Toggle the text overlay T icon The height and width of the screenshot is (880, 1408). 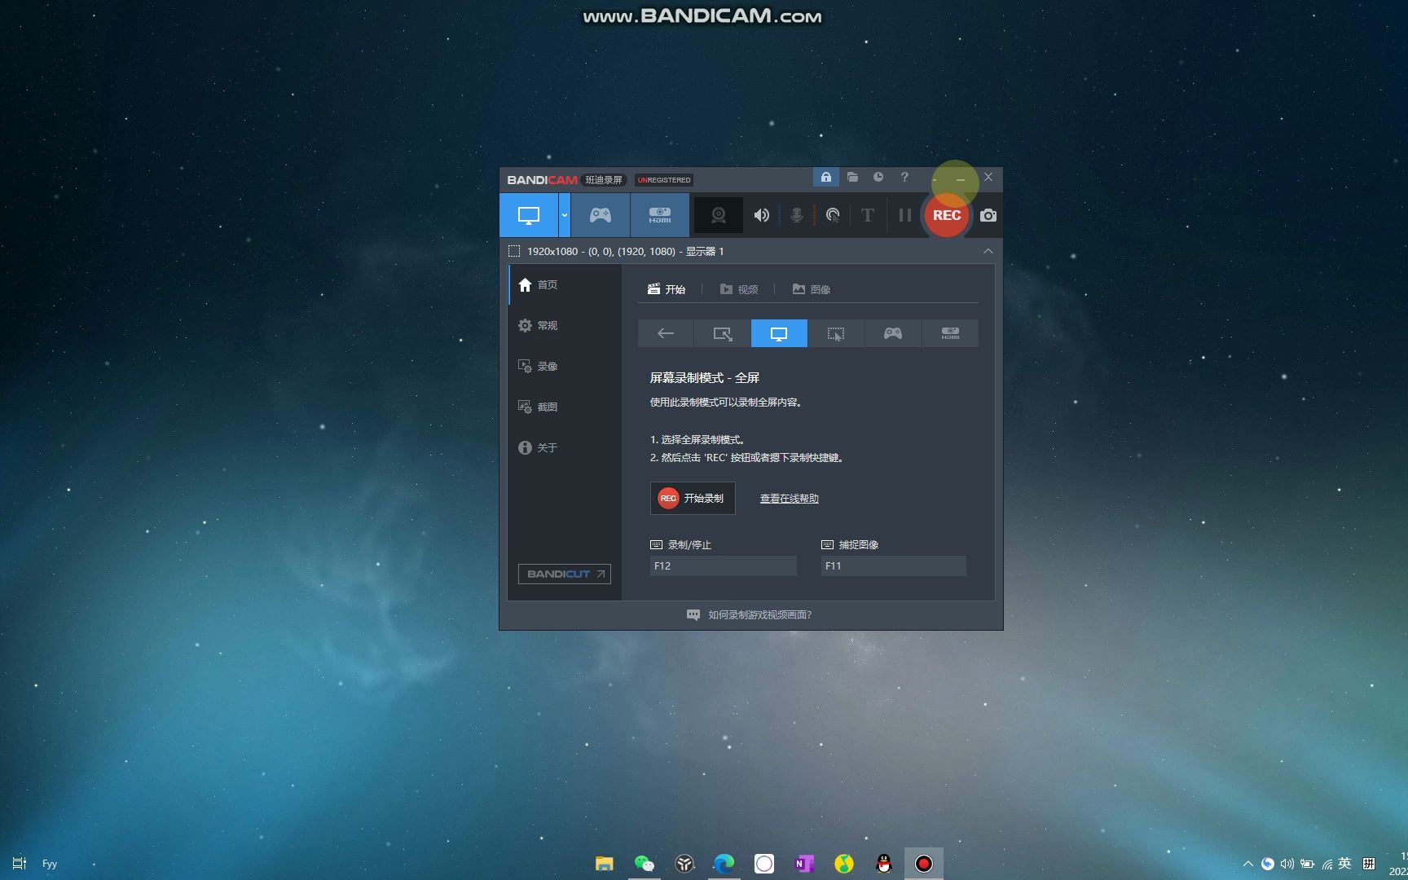pyautogui.click(x=868, y=215)
